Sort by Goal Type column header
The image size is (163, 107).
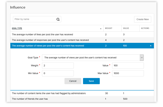(x=17, y=28)
